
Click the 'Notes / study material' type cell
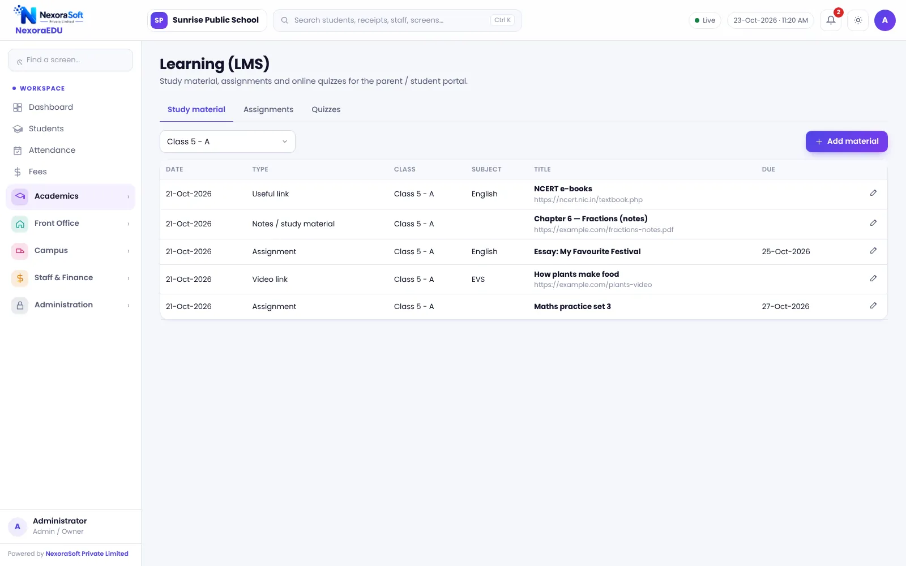[x=293, y=224]
